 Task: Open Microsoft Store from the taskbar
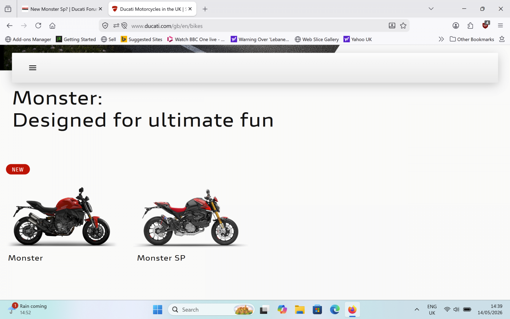317,309
